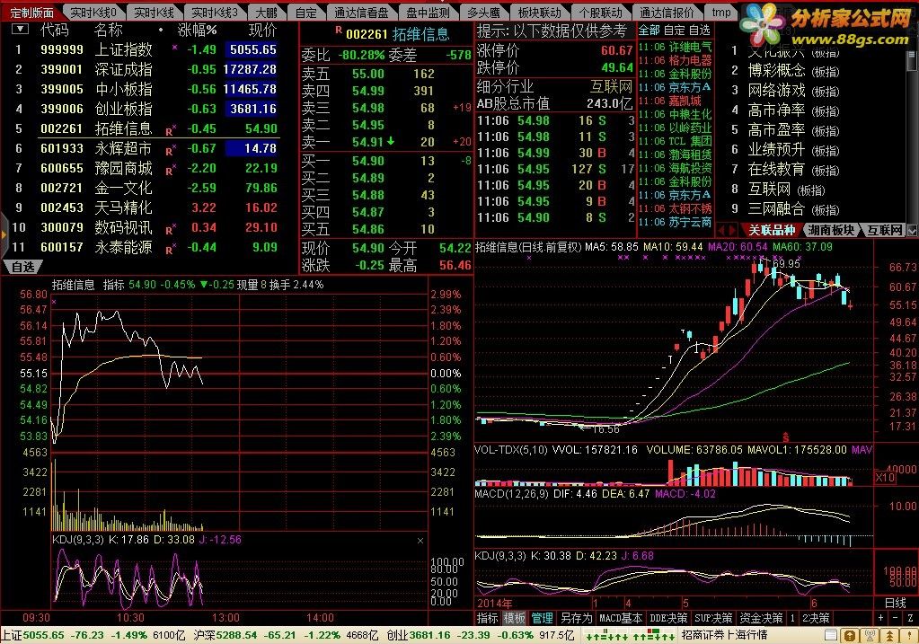Viewport: 919px width, 644px height.
Task: Show 自选 alerts filter
Action: click(699, 30)
